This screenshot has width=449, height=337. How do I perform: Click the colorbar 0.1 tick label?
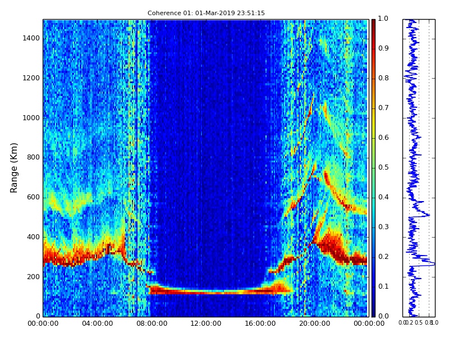pyautogui.click(x=383, y=286)
